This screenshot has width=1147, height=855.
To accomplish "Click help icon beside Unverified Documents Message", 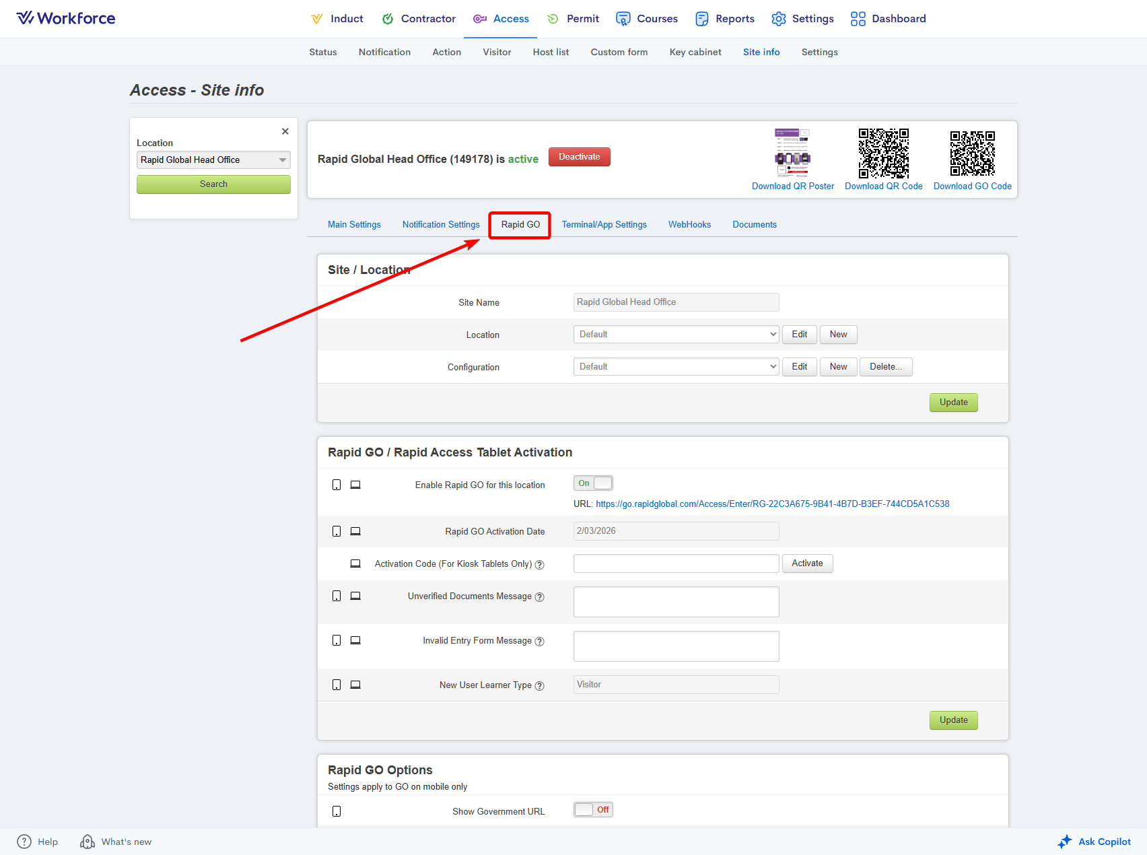I will pos(539,597).
